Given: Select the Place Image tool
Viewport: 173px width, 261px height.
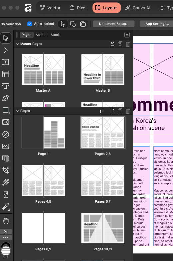Looking at the screenshot, I should 6,146.
